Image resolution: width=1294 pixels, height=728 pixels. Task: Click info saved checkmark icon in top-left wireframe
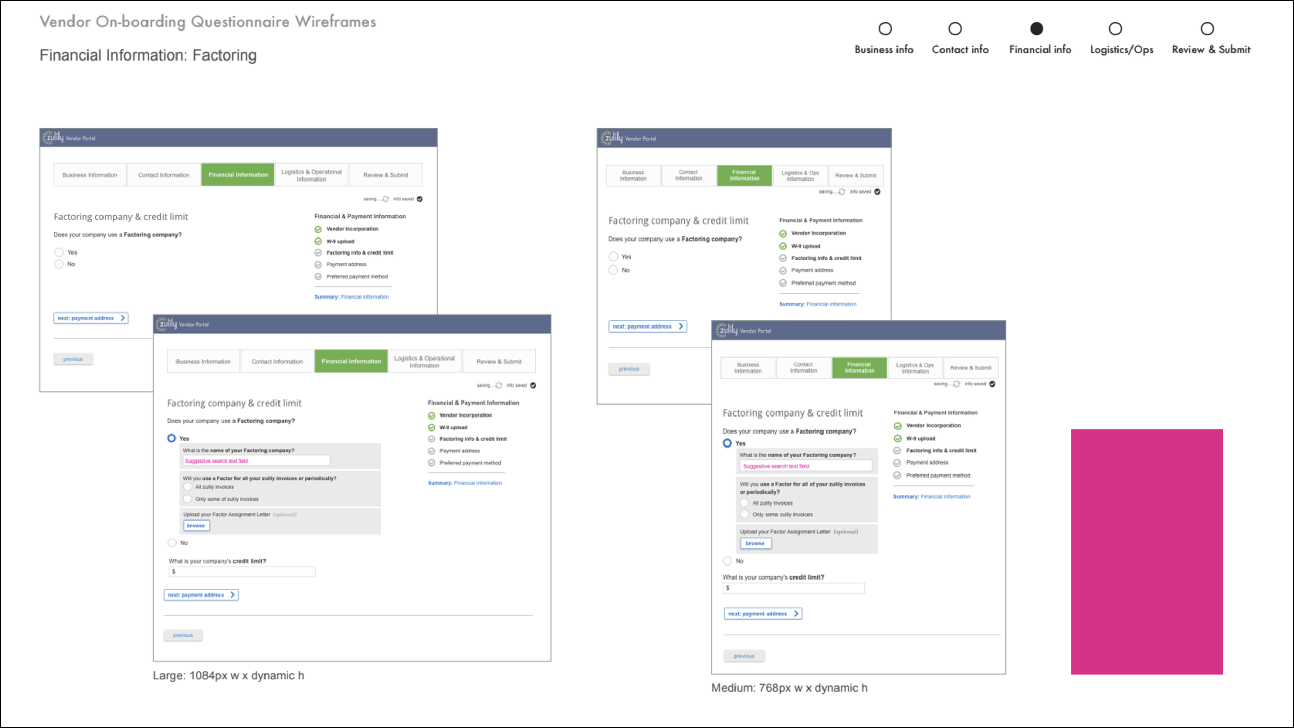[420, 199]
